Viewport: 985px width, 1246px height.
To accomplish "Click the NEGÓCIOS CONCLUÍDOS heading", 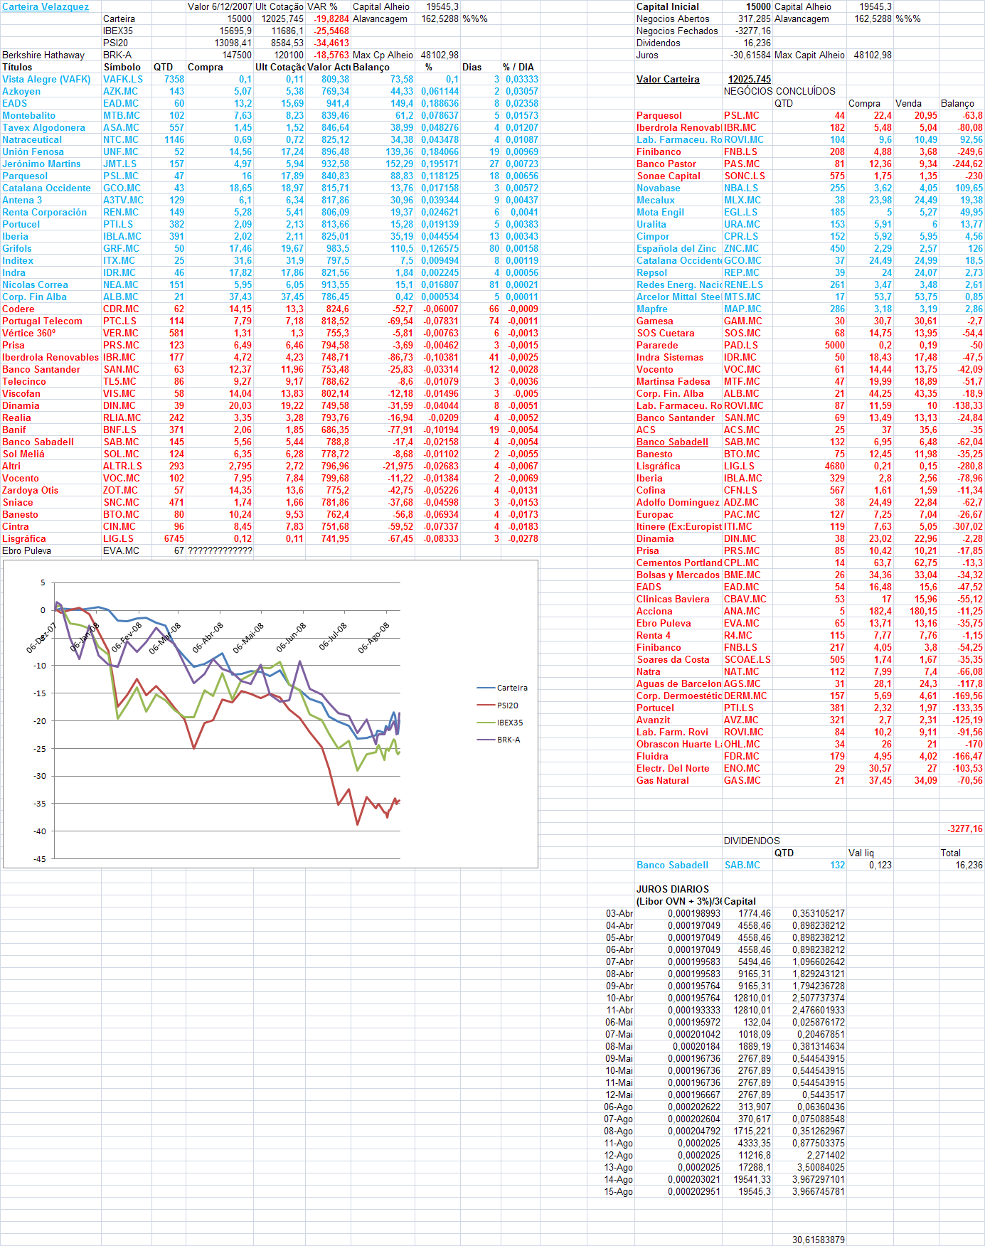I will tap(779, 92).
